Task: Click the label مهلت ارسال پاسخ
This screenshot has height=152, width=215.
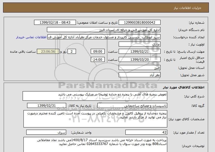Action: click(x=191, y=52)
